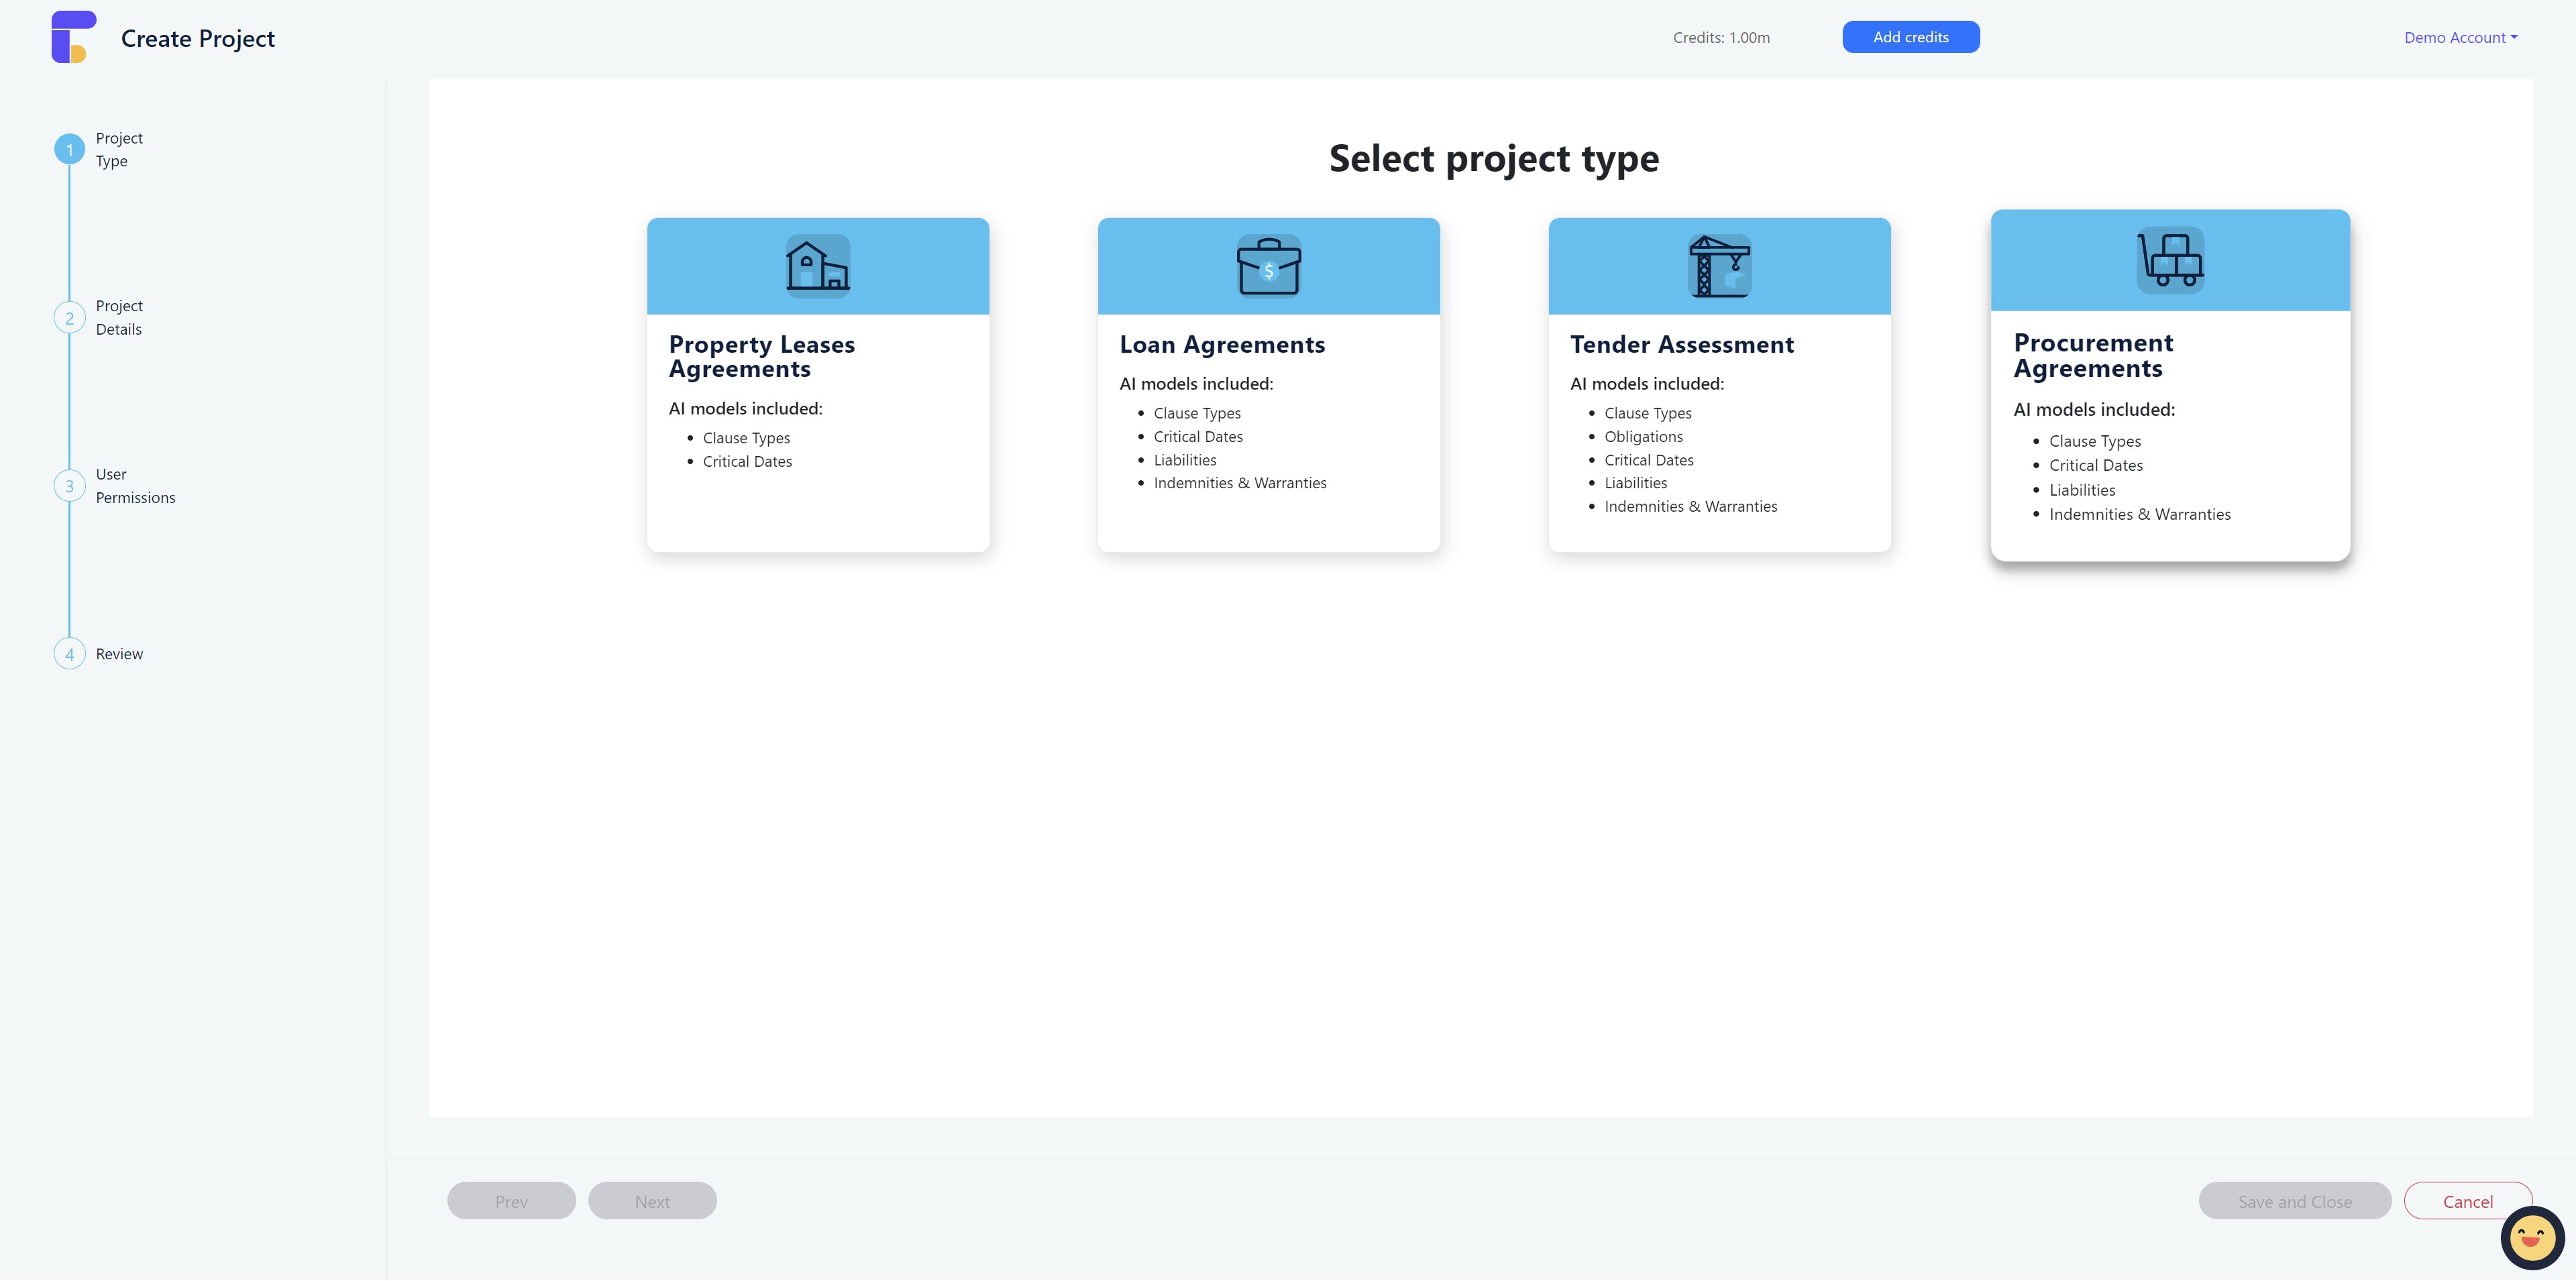Click the Procurement Agreements cart icon
Viewport: 2576px width, 1281px height.
(x=2170, y=260)
